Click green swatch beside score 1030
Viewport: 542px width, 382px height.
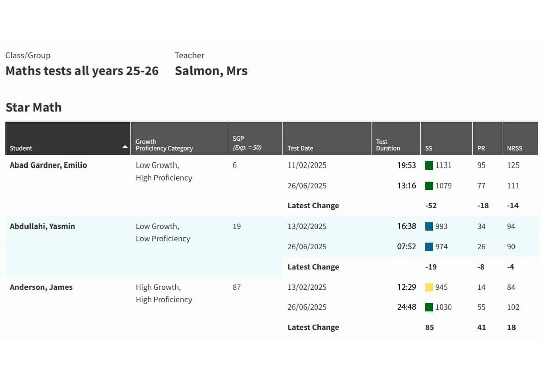pos(429,307)
